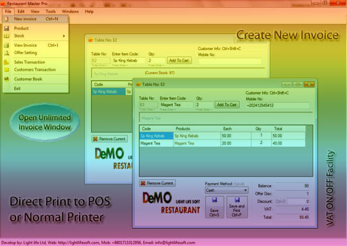The height and width of the screenshot is (246, 347).
Task: Click the Products column header
Action: (197, 128)
